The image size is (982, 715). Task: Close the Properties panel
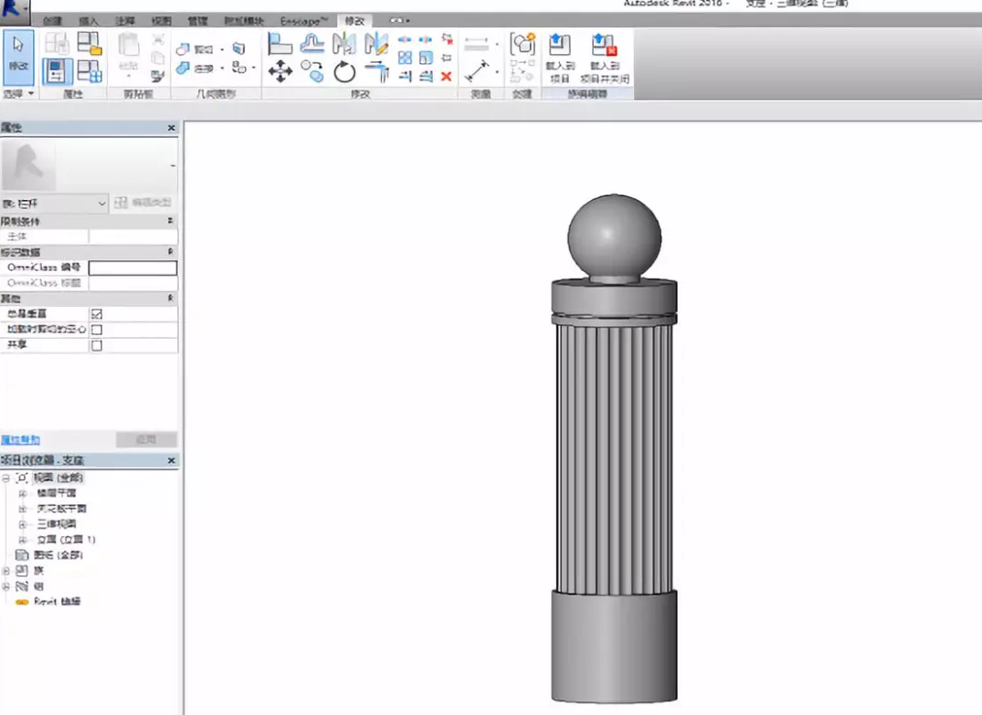tap(172, 128)
